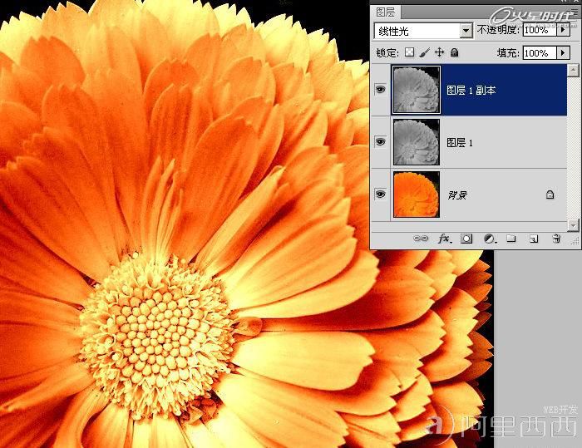Viewport: 582px width, 448px height.
Task: Open the 线性光 blend mode dropdown
Action: (x=466, y=31)
